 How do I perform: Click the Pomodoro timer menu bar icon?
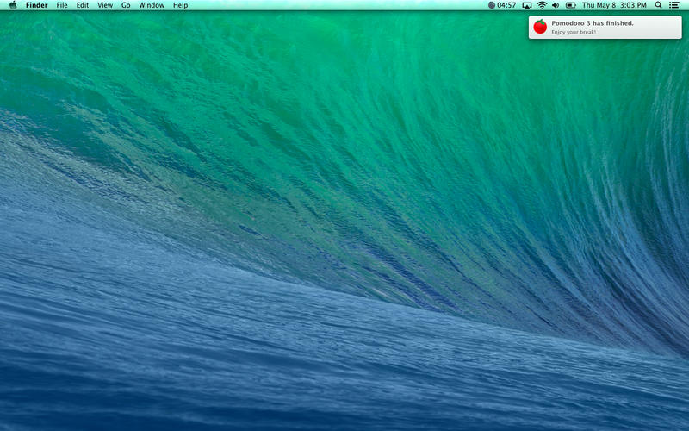point(492,5)
